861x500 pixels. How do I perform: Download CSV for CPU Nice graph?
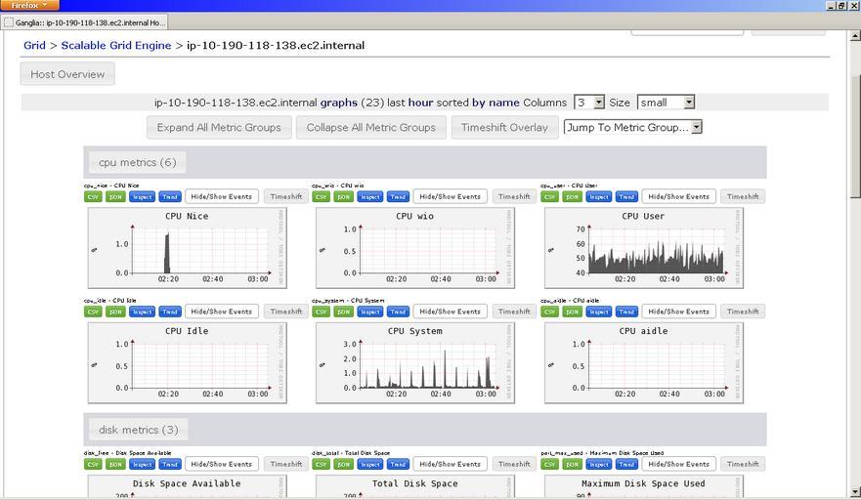[x=93, y=196]
